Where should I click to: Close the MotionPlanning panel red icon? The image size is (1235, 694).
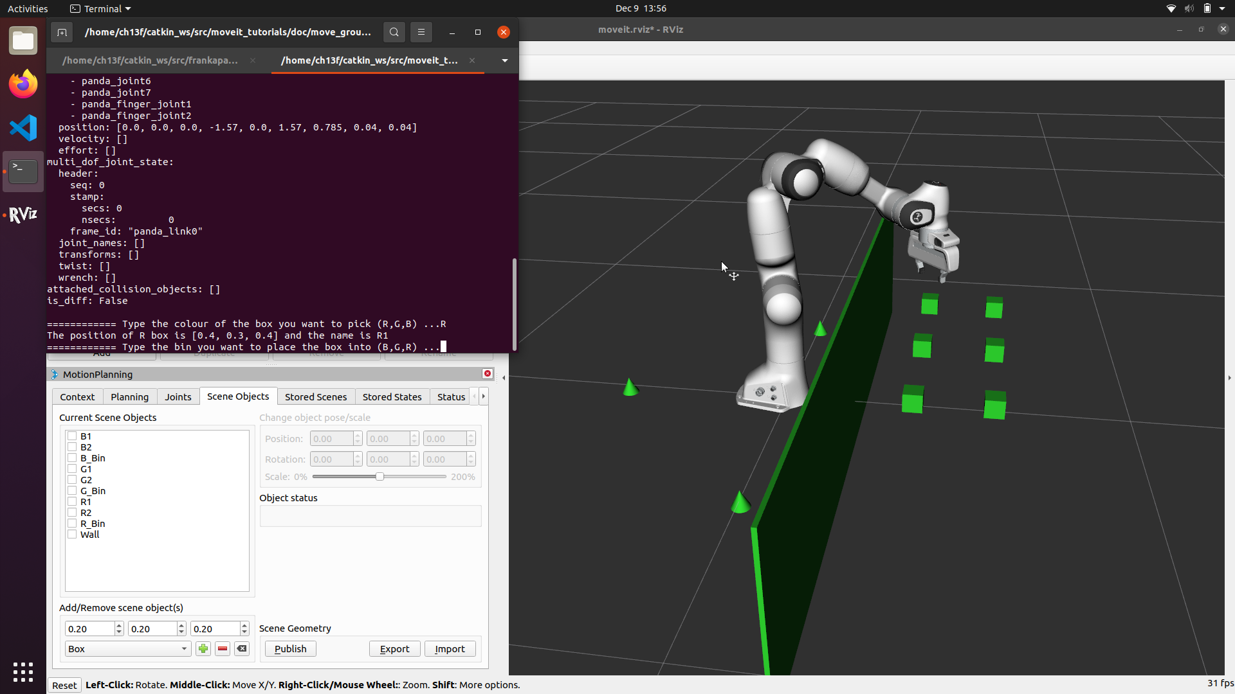point(488,373)
